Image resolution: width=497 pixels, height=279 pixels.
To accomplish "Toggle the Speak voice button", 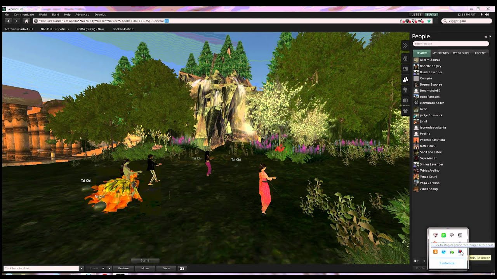I will [x=96, y=268].
